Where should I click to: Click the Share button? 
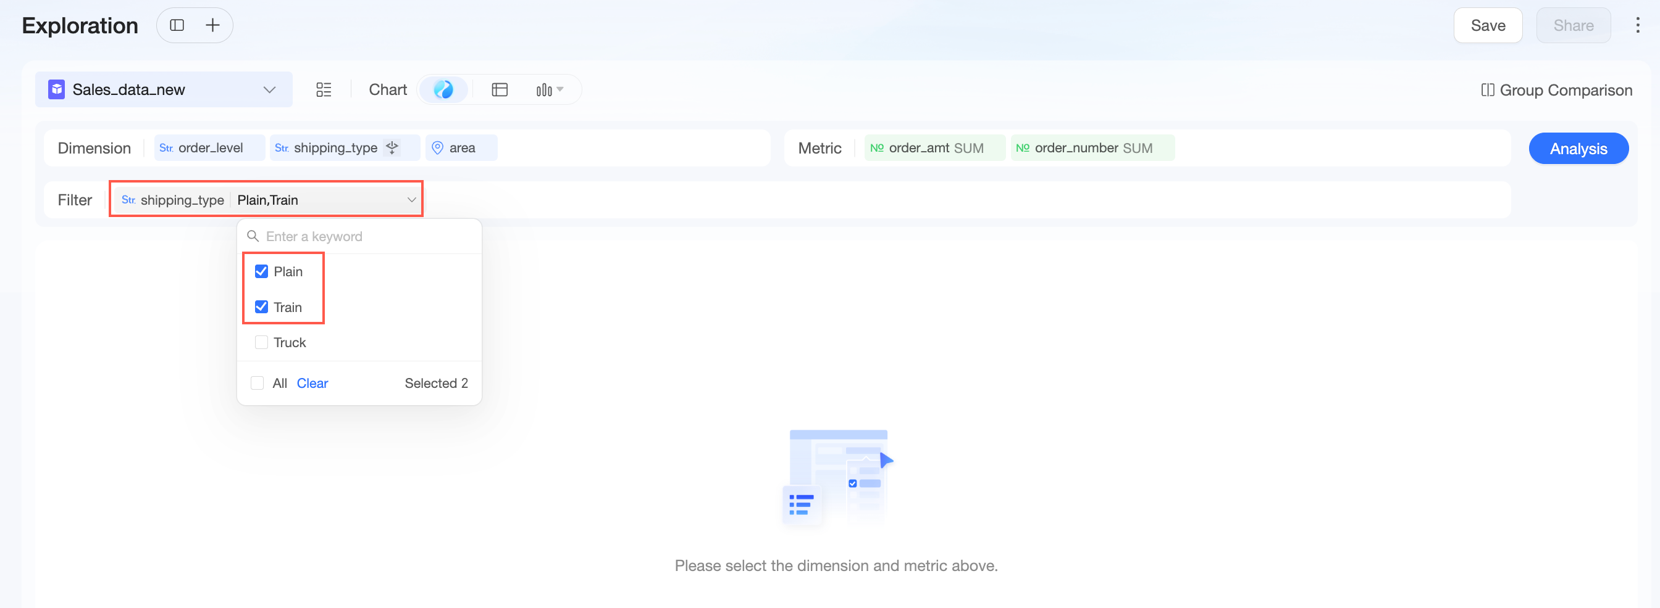pos(1573,25)
